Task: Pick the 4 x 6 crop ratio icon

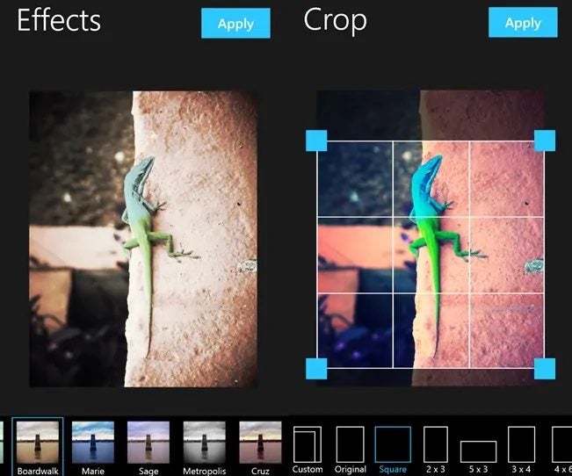Action: (562, 444)
